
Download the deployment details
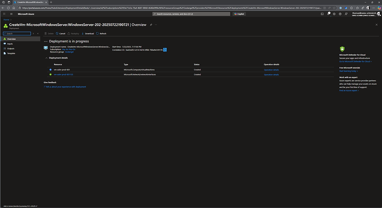(x=88, y=34)
